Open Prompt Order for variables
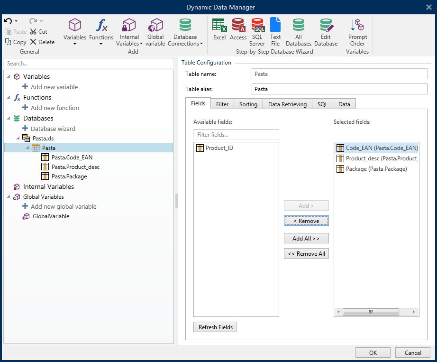Viewport: 437px width, 362px height. 357,31
